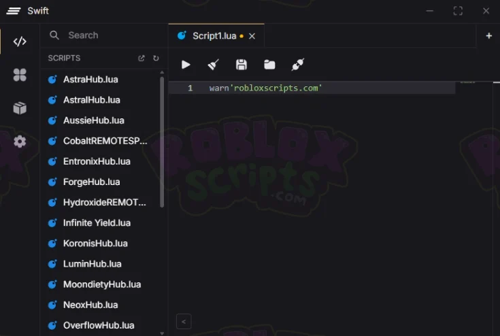Select the Script1.lua tab

pyautogui.click(x=216, y=35)
